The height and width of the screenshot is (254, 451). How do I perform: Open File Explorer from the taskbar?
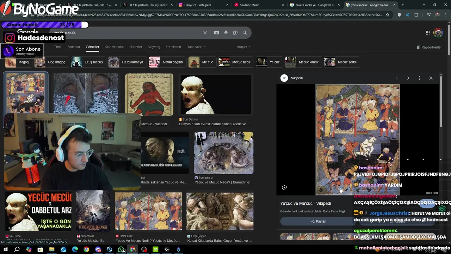52,249
